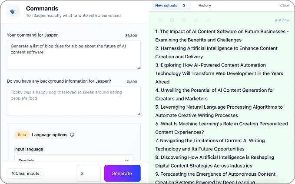Give the output a thumbs down
The image size is (295, 184).
coord(208,20)
